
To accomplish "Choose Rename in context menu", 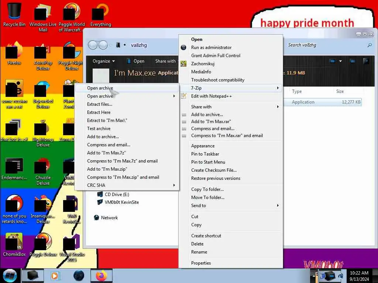I will [199, 252].
